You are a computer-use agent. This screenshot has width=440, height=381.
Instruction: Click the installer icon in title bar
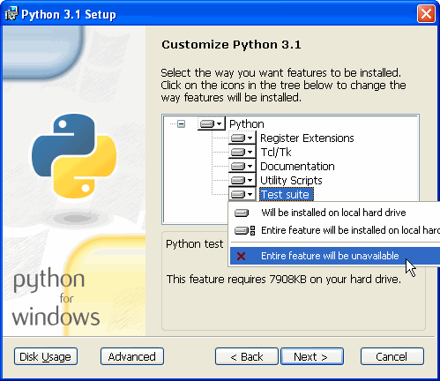pyautogui.click(x=11, y=14)
